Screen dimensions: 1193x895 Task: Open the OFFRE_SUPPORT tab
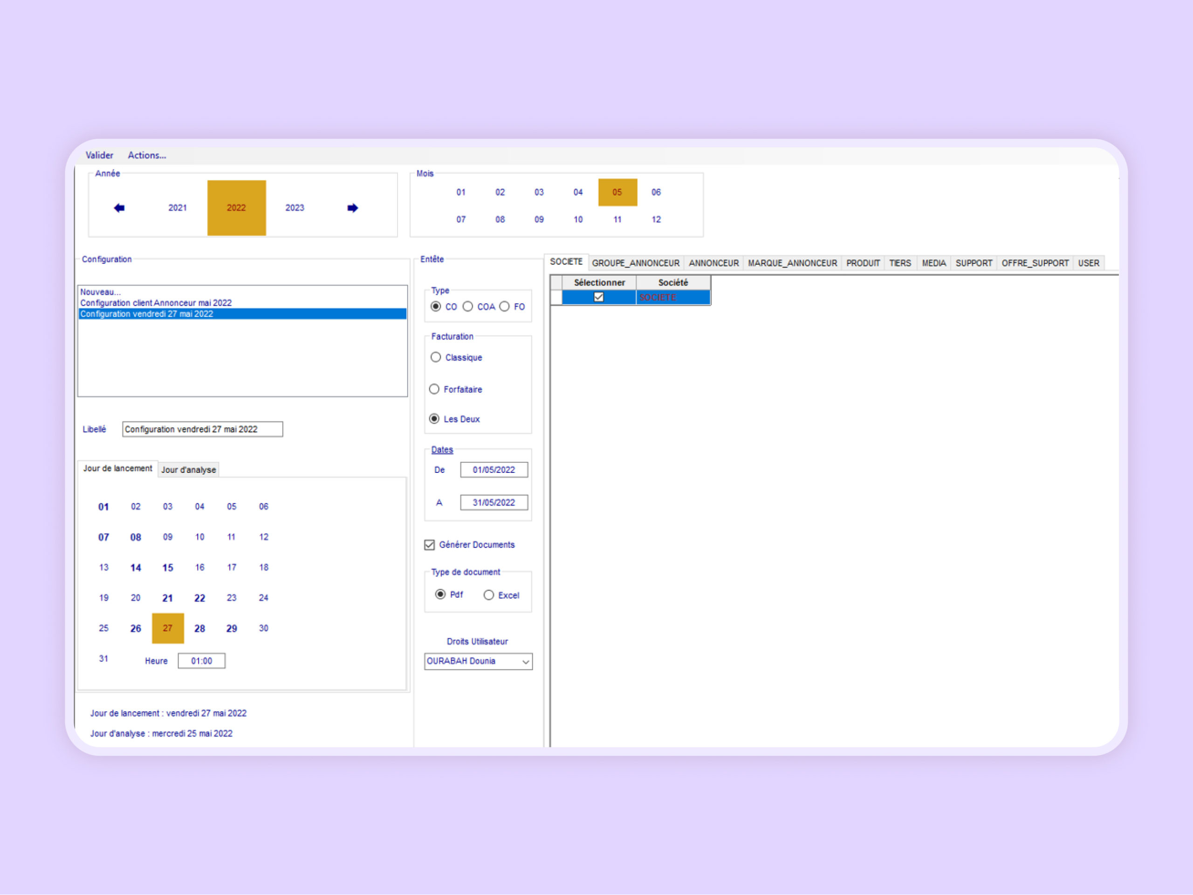click(x=1035, y=263)
